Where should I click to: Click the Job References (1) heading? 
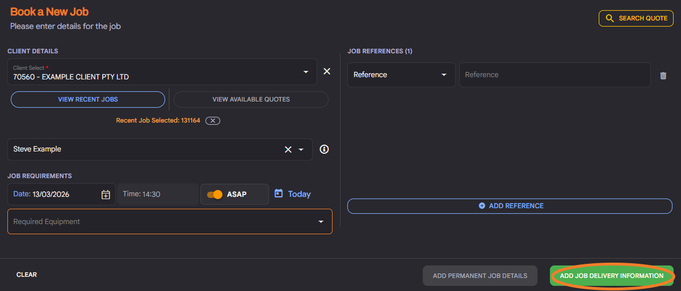(x=380, y=51)
